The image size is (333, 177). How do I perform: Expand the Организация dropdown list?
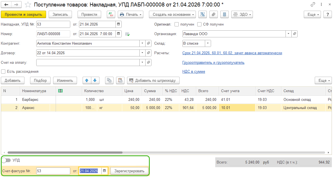288,34
